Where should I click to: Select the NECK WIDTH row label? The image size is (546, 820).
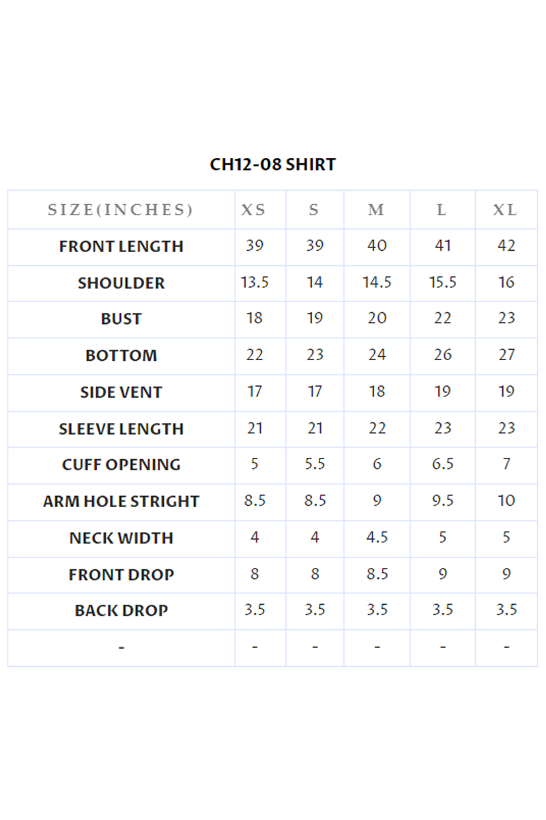[121, 538]
